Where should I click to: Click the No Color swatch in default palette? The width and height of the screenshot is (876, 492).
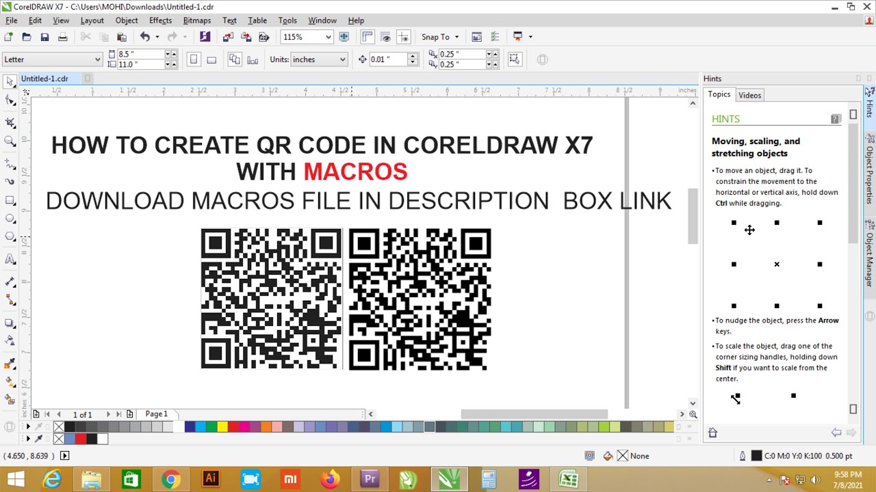59,427
